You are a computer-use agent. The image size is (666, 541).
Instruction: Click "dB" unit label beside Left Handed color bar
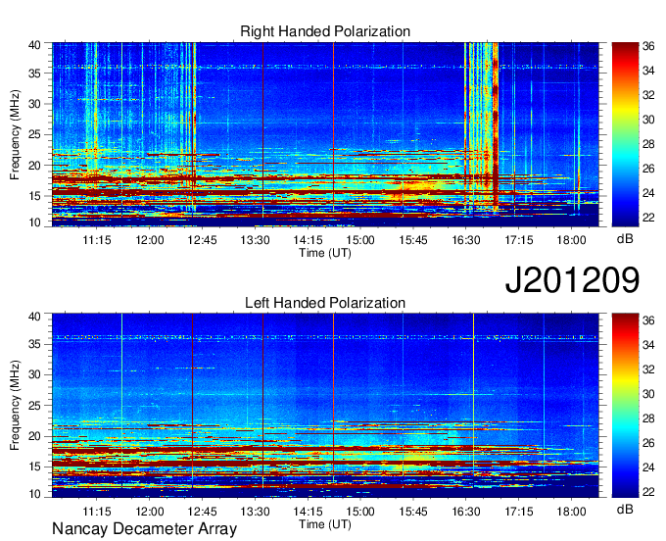(x=625, y=509)
